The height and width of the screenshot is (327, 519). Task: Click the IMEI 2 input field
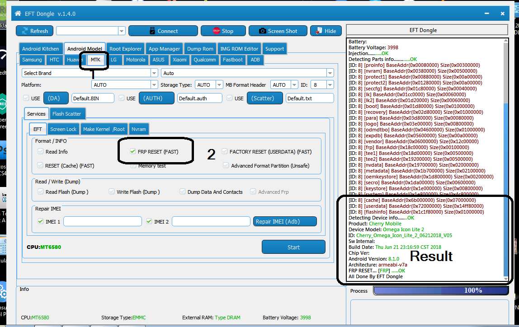[211, 221]
